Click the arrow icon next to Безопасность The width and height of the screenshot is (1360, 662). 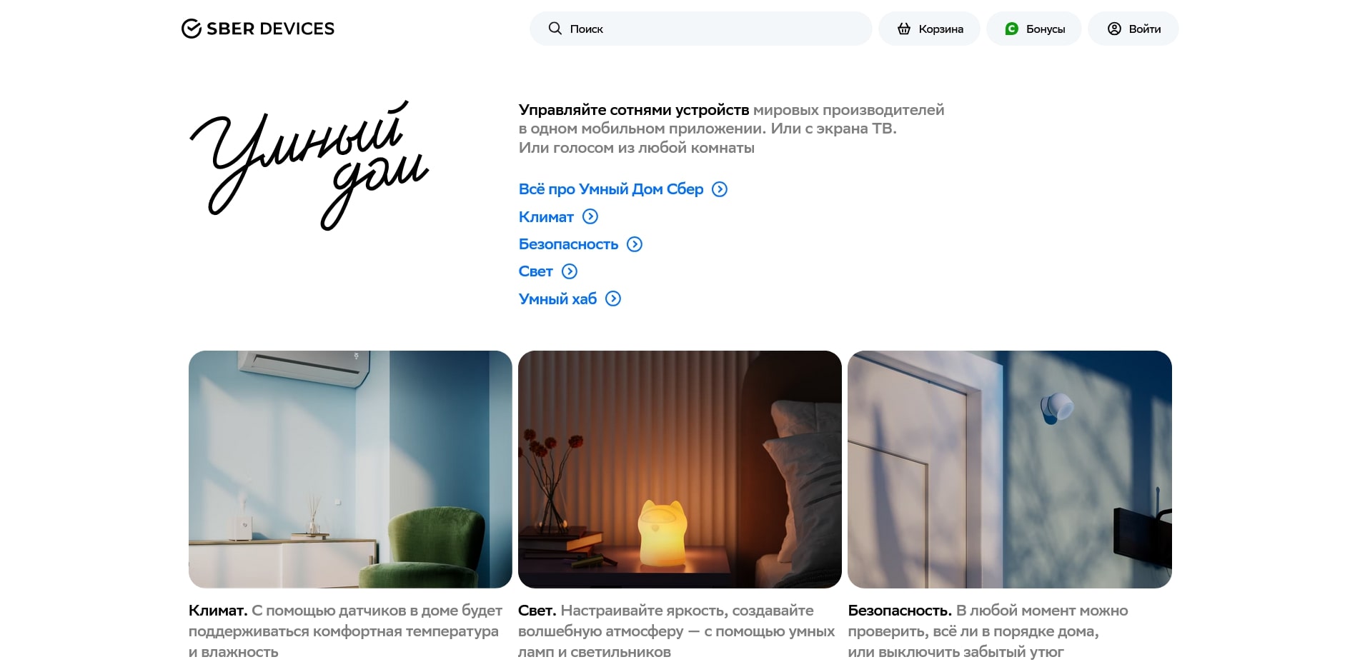coord(635,244)
